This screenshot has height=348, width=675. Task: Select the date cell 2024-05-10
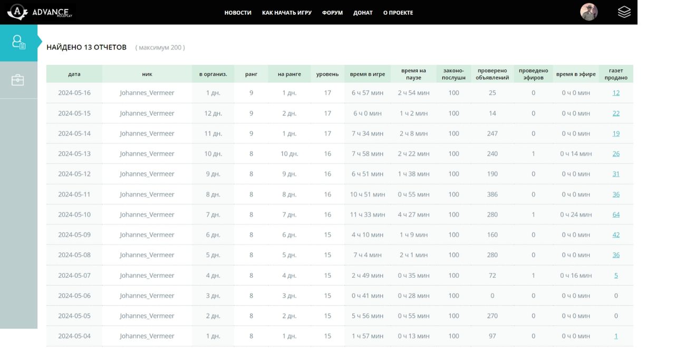pos(74,215)
